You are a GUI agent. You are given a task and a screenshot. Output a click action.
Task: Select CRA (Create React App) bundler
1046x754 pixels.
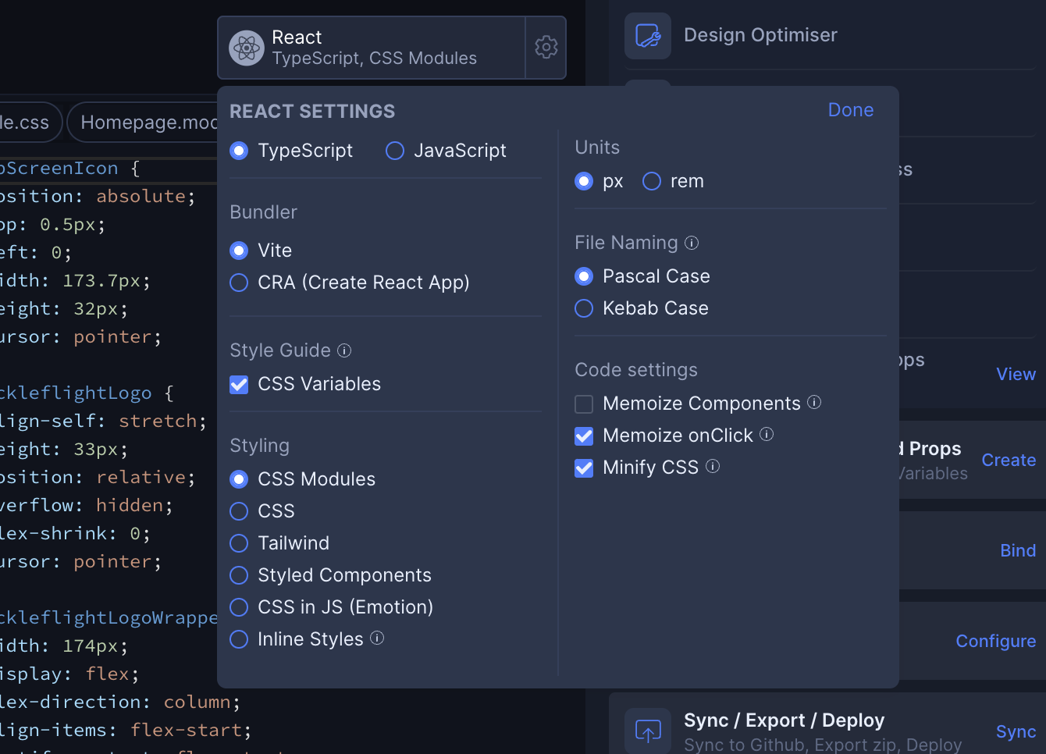tap(239, 283)
